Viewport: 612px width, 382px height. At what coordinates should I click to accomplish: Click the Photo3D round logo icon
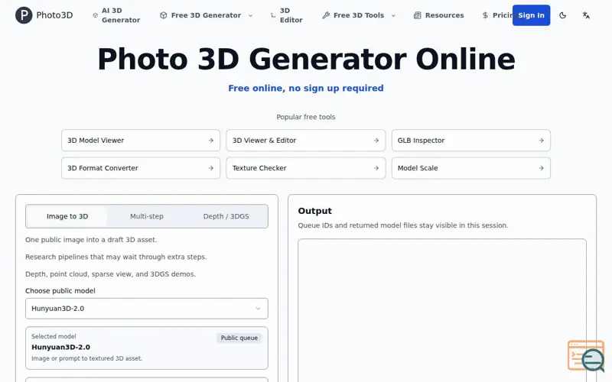click(x=24, y=15)
